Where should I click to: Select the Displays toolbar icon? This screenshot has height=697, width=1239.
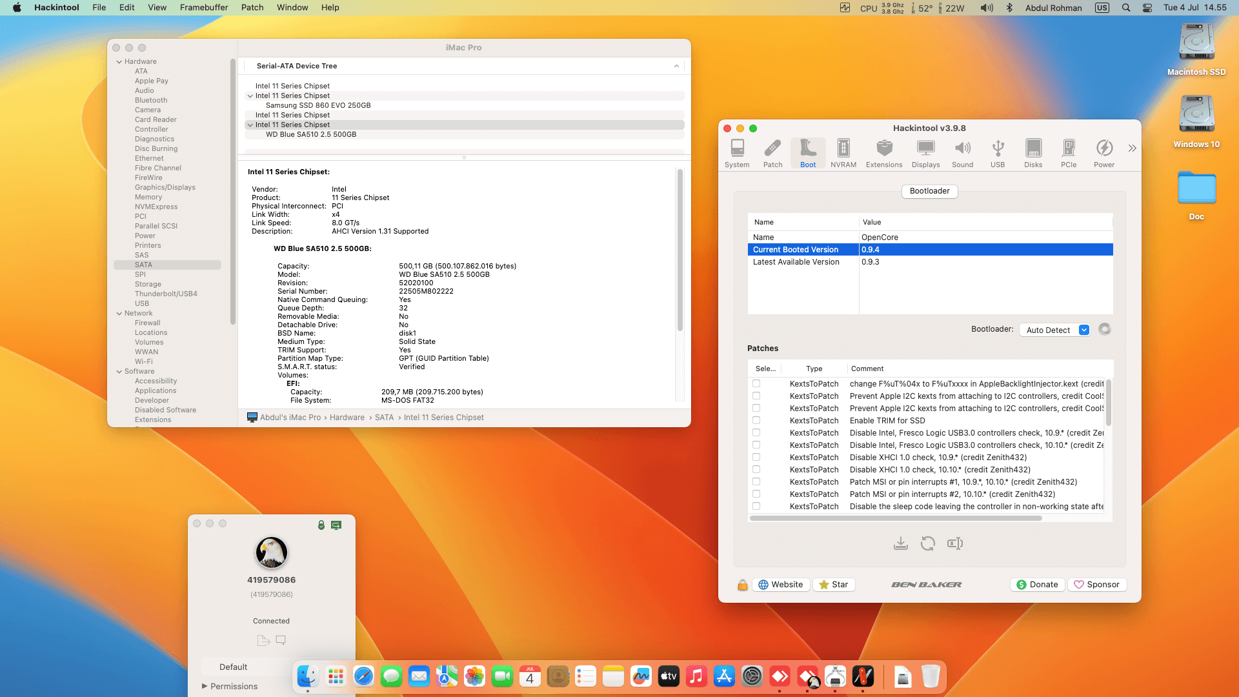[x=925, y=152]
